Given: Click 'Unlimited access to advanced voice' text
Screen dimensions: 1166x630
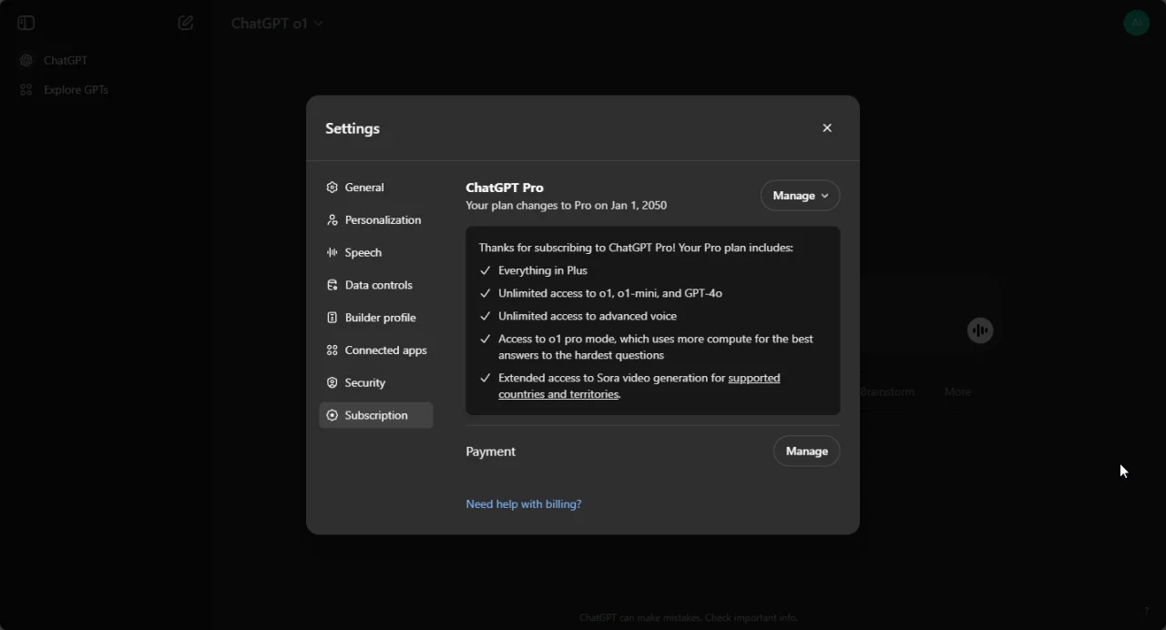Looking at the screenshot, I should click(588, 316).
